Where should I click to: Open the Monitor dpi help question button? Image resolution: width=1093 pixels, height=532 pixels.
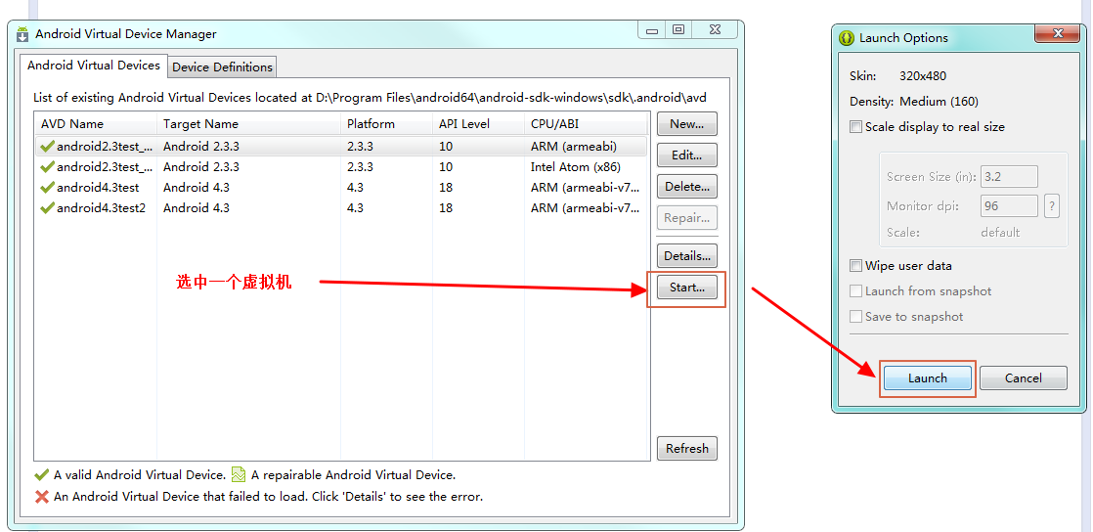1052,206
